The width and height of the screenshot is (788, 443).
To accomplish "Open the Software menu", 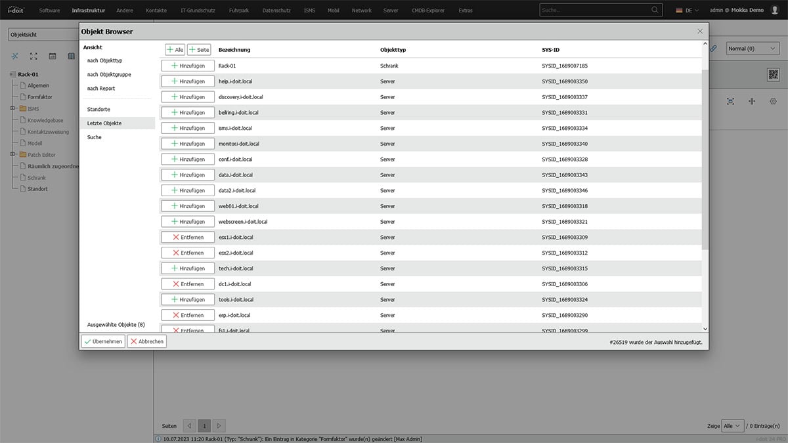I will pyautogui.click(x=49, y=11).
